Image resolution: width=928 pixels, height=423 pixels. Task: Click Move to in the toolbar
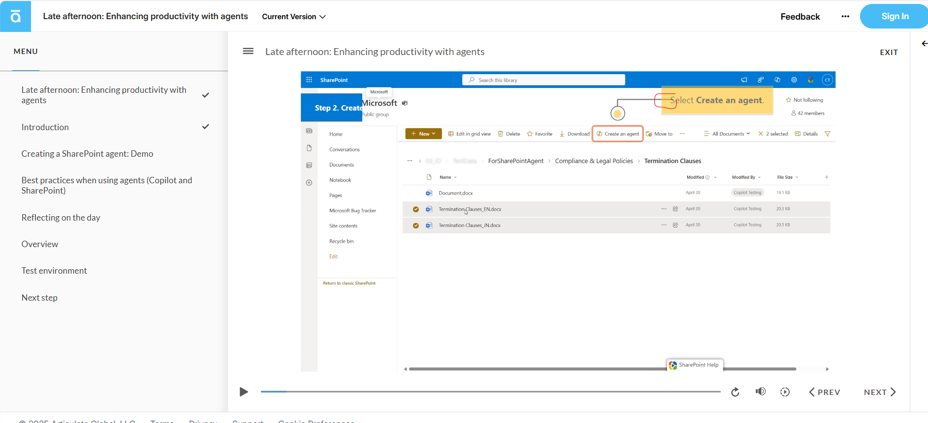[659, 134]
